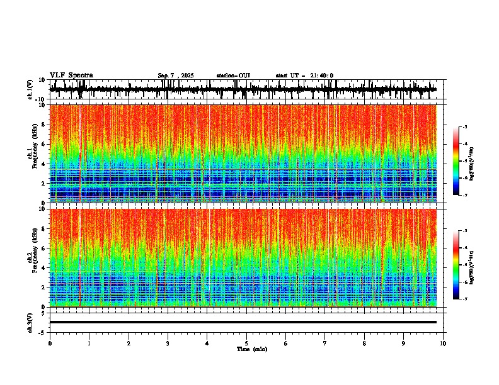The image size is (499, 385).
Task: Click the ch.1 color bar log(PSD) units label
Action: point(472,164)
